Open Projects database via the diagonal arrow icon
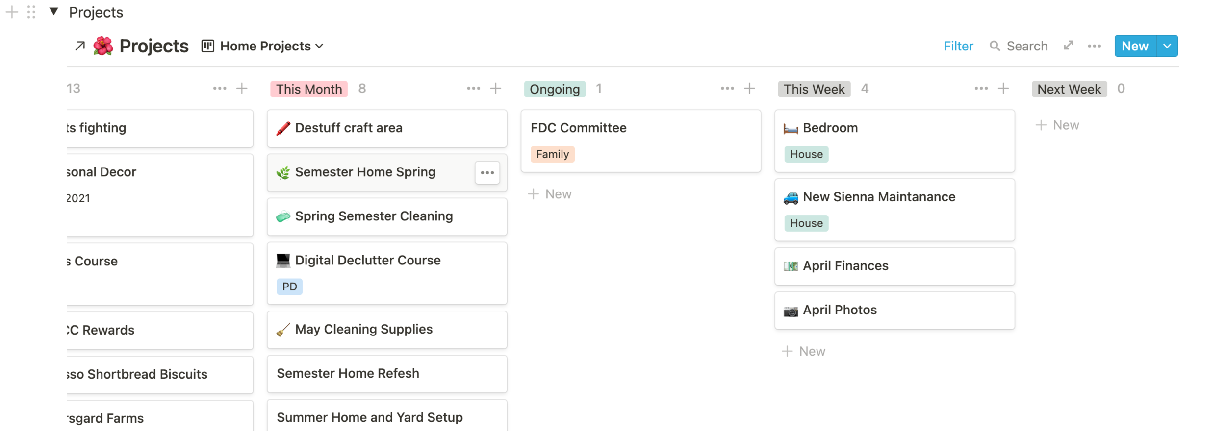 pyautogui.click(x=80, y=46)
